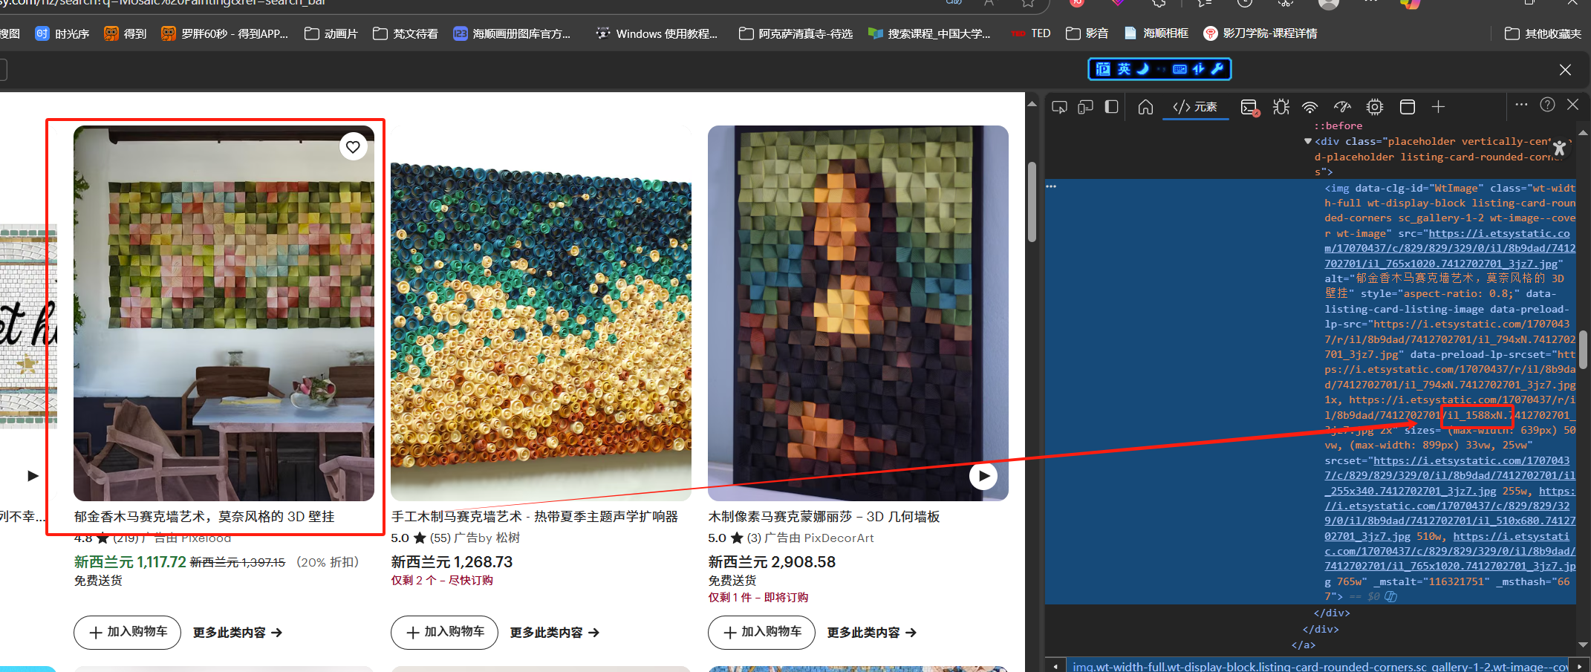
Task: Open the 时光序 bookmark
Action: click(x=62, y=33)
